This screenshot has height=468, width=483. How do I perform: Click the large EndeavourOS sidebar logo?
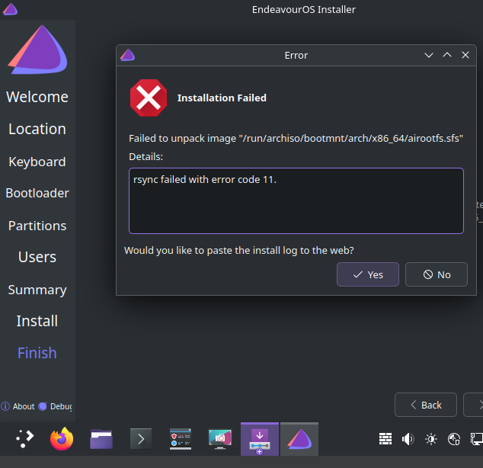(x=37, y=50)
